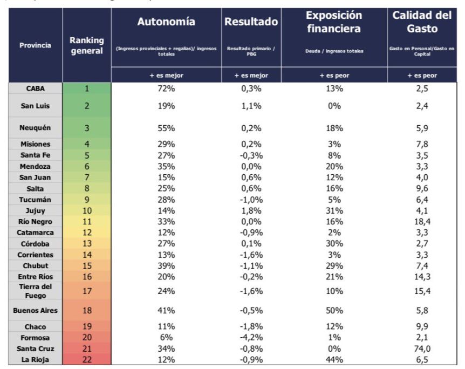Screen dimensions: 465x369
Task: Select the Calidad del Gasto header
Action: pyautogui.click(x=422, y=22)
